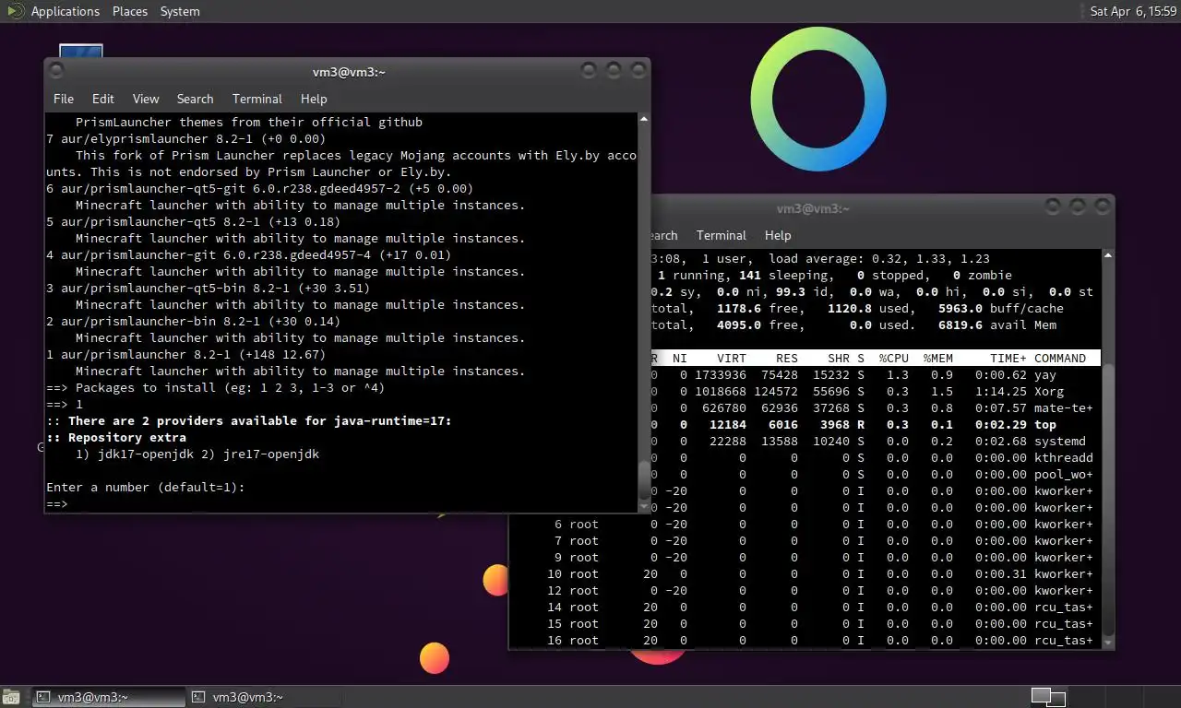Viewport: 1181px width, 708px height.
Task: Open Terminal menu in the top-command window
Action: click(722, 235)
